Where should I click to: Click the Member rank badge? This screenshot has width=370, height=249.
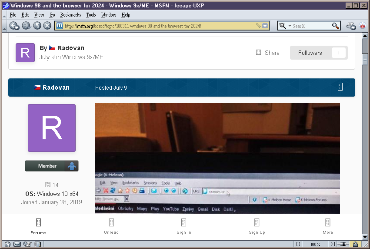[x=52, y=166]
